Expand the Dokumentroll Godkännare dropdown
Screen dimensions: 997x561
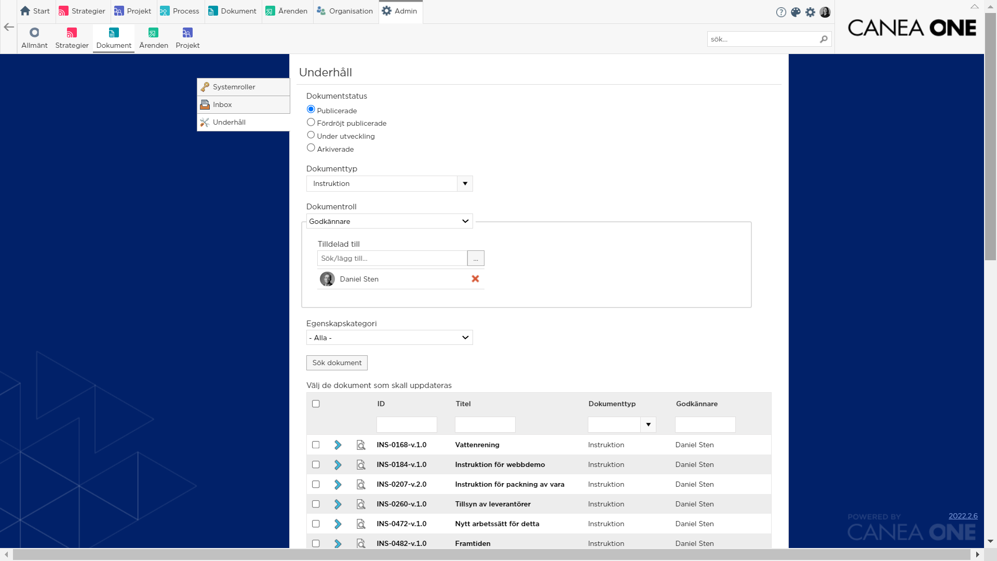click(389, 221)
